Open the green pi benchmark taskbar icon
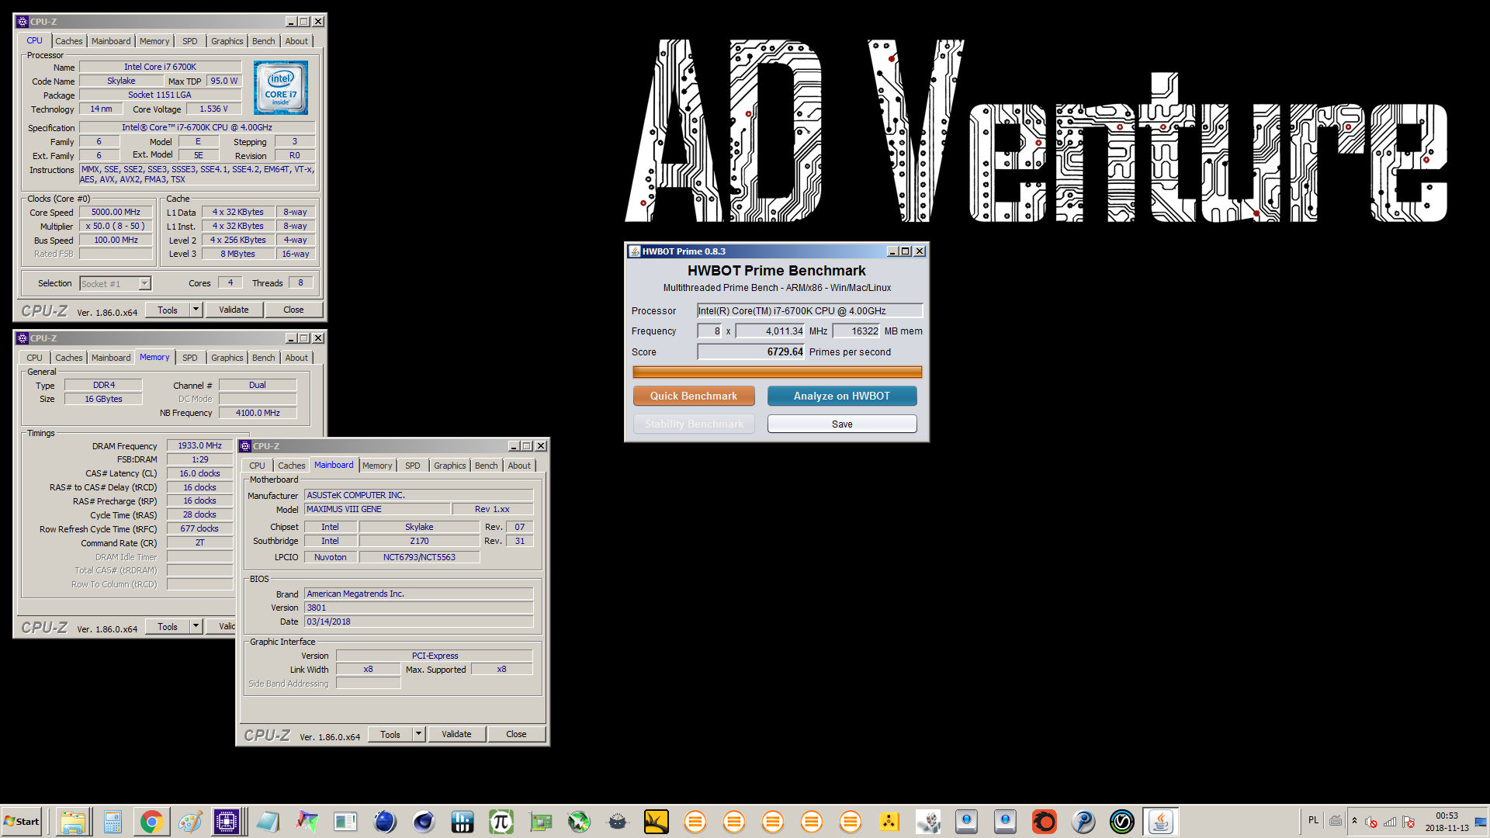The width and height of the screenshot is (1490, 838). click(501, 822)
